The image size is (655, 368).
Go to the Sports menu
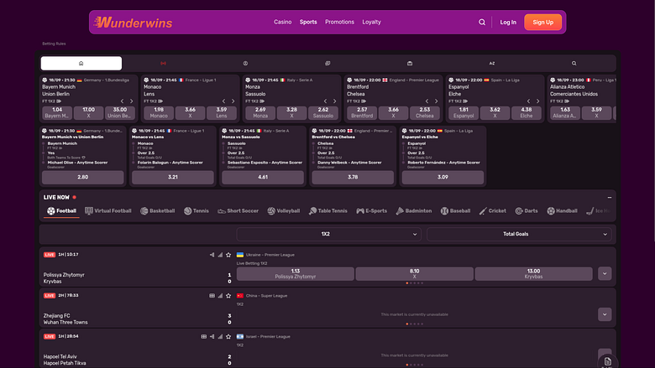pyautogui.click(x=308, y=22)
